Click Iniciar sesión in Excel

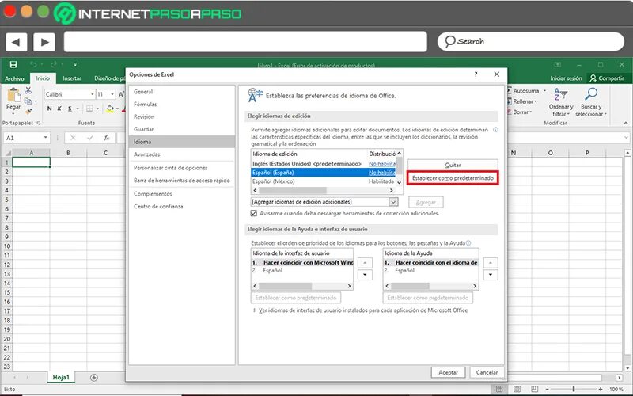(566, 78)
